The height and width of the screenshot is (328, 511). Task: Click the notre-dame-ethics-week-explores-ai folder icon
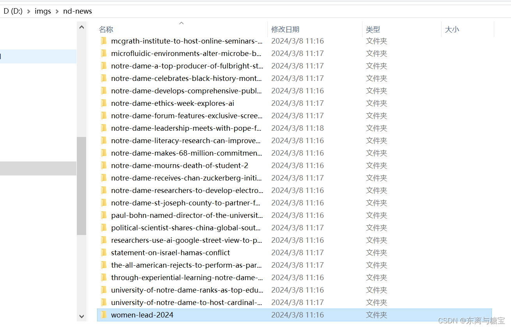click(104, 103)
